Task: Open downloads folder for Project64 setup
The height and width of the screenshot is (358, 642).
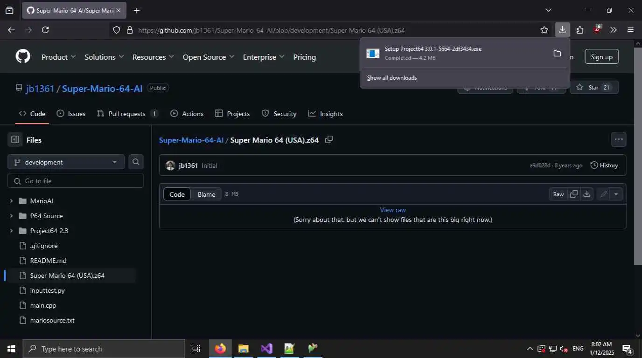Action: 557,53
